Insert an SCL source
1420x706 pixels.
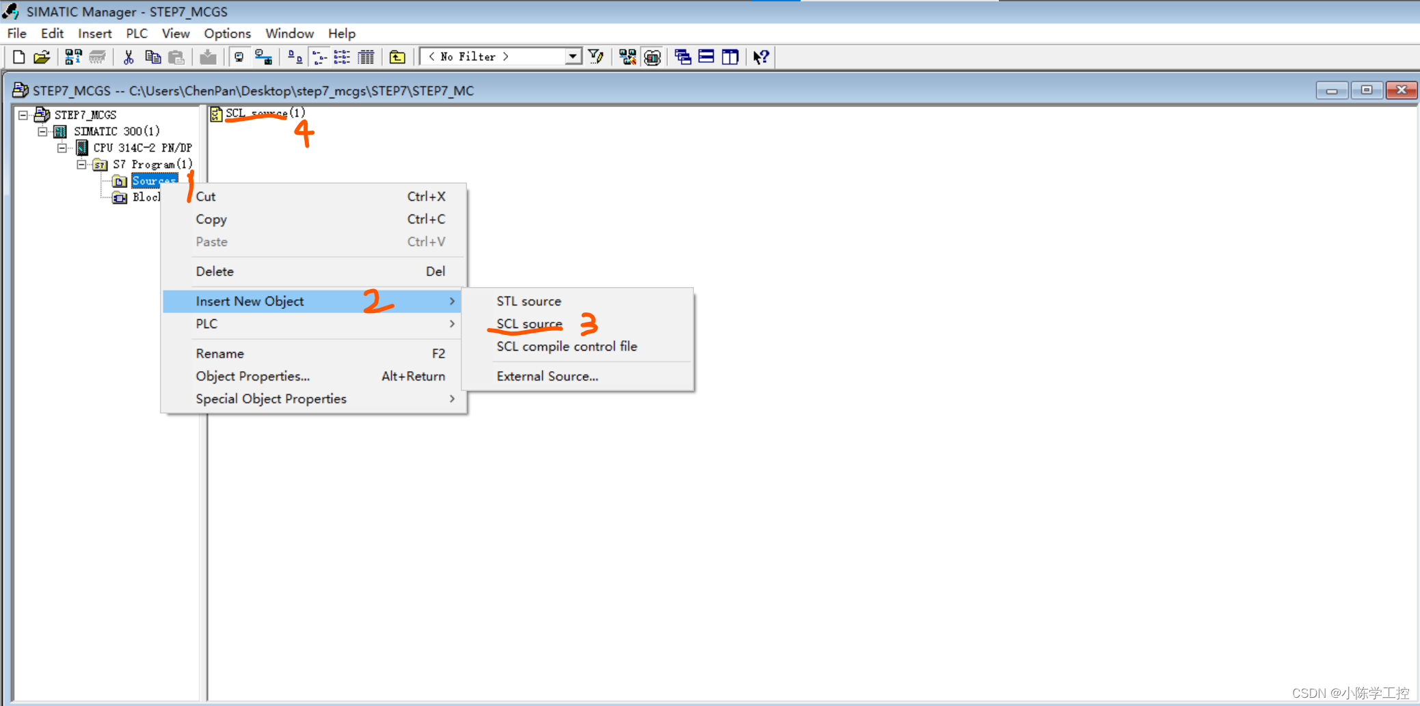click(x=578, y=323)
